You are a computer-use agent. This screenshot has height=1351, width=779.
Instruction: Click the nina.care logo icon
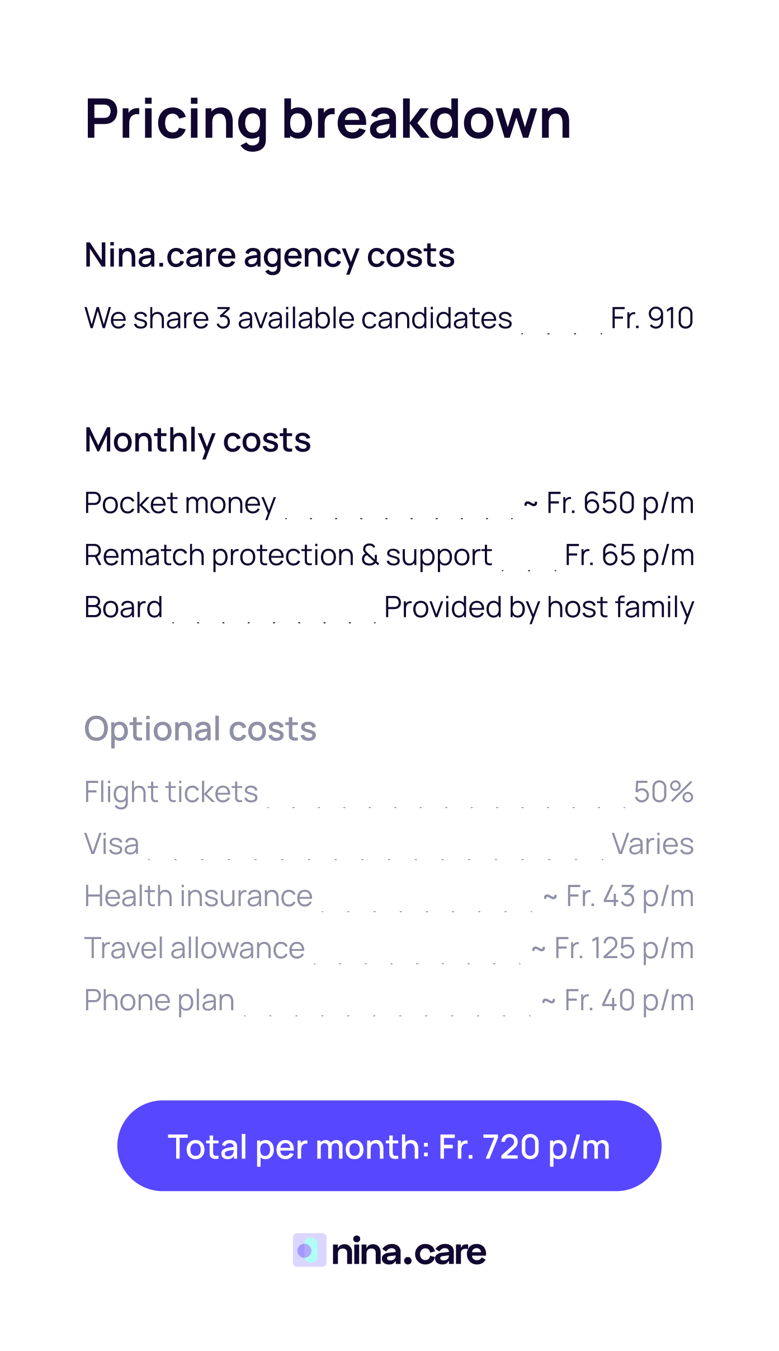click(x=309, y=1250)
